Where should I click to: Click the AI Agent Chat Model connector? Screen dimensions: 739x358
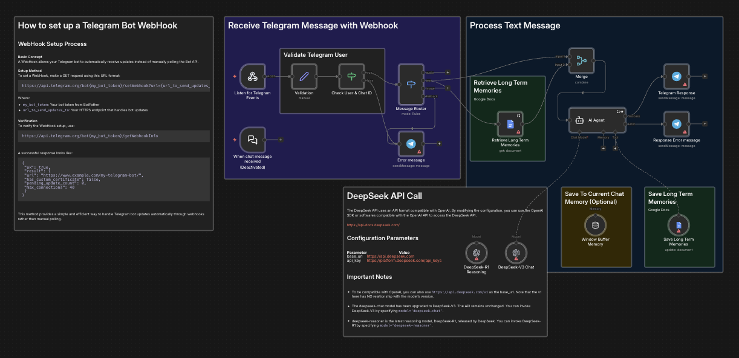pos(579,132)
